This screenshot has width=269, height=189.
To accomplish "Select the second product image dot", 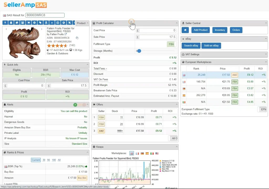I will pyautogui.click(x=25, y=52).
